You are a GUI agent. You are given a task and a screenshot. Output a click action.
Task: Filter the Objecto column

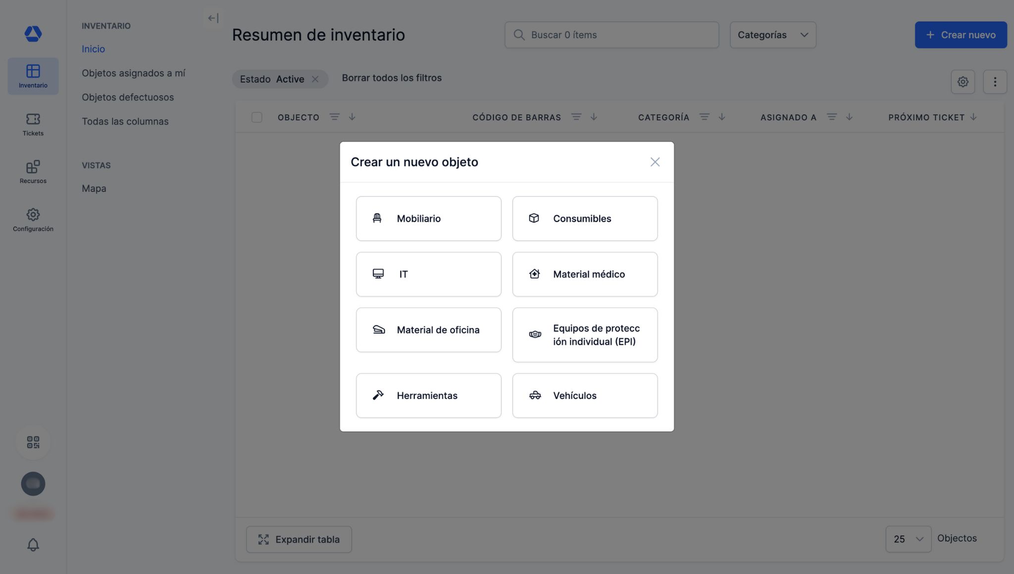(x=335, y=117)
